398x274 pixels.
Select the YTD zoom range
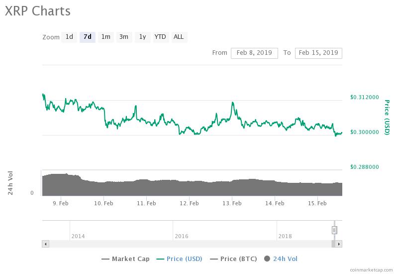click(x=160, y=37)
